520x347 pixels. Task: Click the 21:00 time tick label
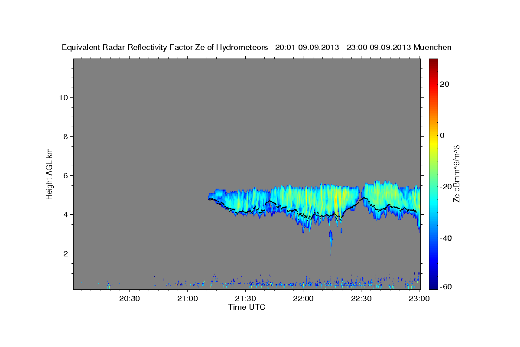click(188, 298)
